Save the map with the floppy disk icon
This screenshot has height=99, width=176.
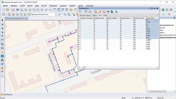(x=13, y=10)
